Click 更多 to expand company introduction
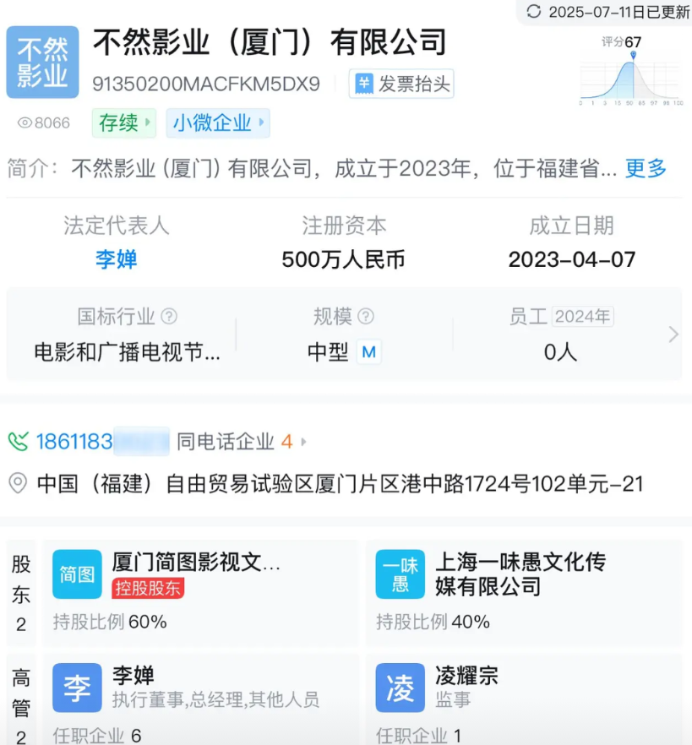This screenshot has width=692, height=745. (646, 168)
